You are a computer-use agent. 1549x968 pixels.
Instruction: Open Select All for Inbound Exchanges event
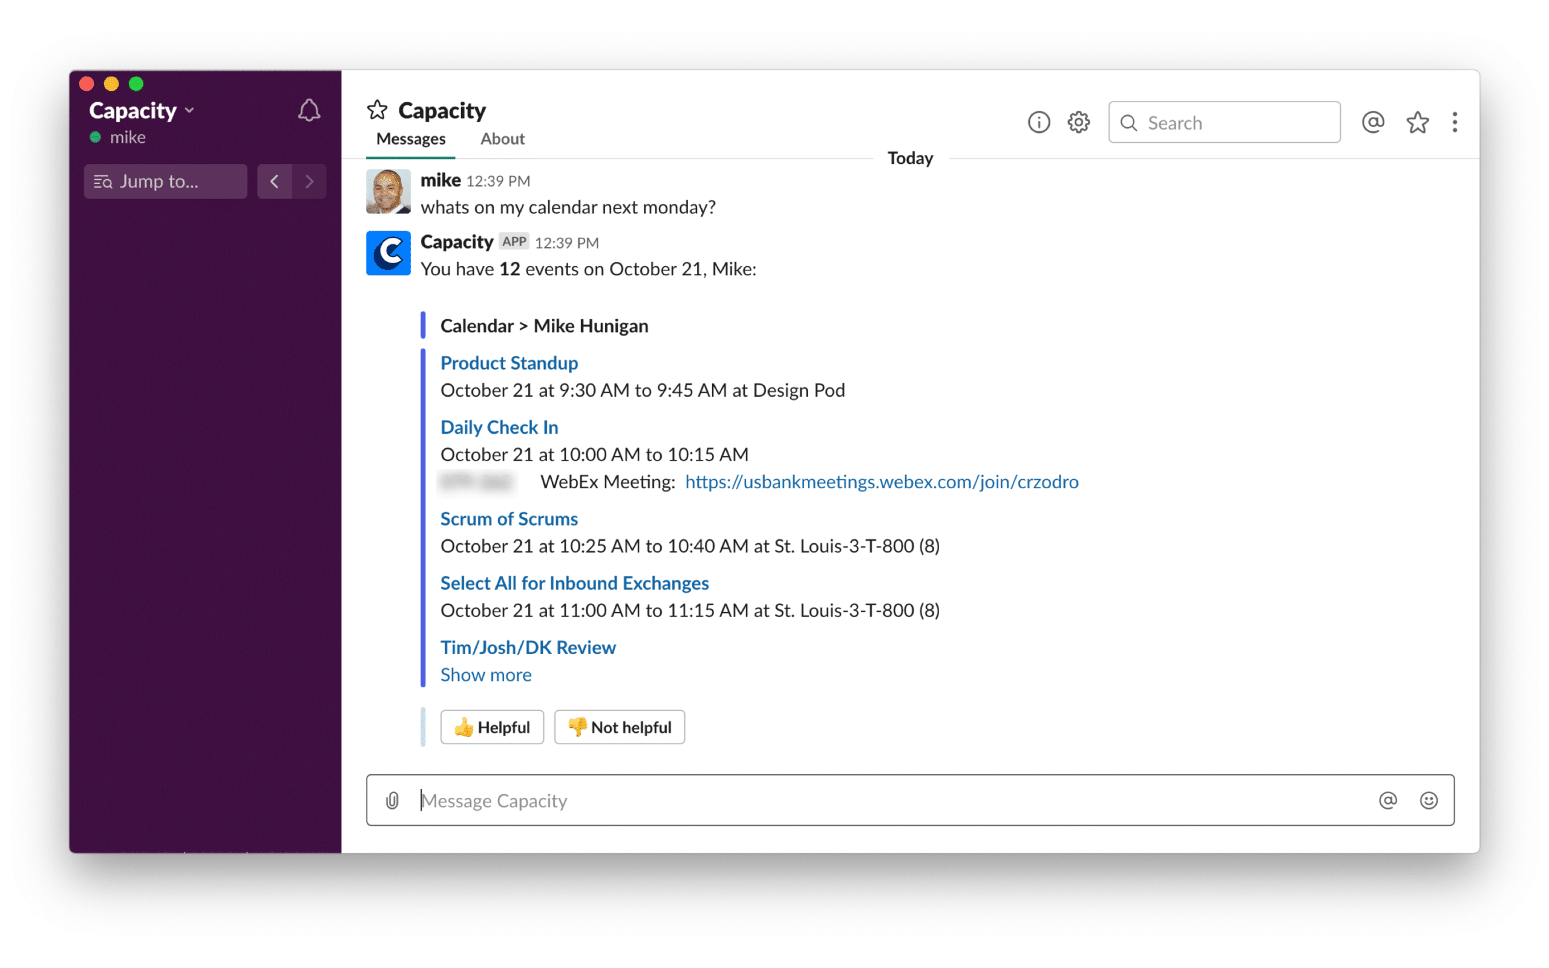tap(574, 583)
